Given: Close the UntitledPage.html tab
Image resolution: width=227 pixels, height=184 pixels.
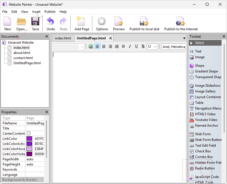Looking at the screenshot, I should [x=111, y=38].
